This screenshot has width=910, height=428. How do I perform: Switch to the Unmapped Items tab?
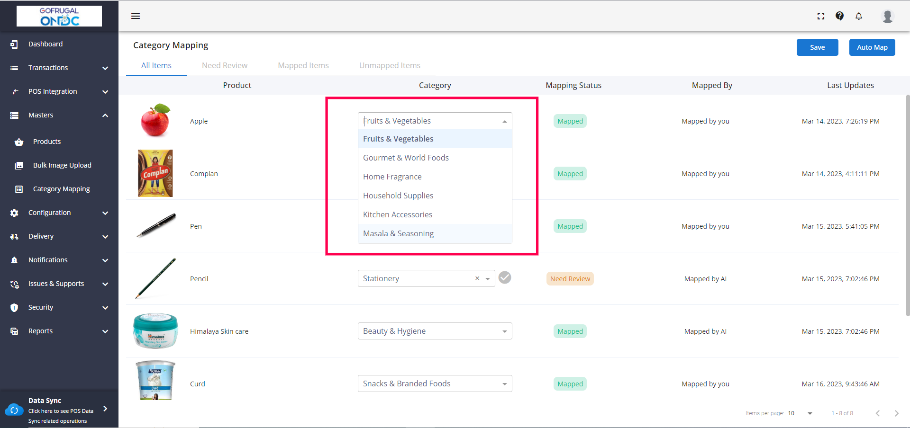(390, 65)
